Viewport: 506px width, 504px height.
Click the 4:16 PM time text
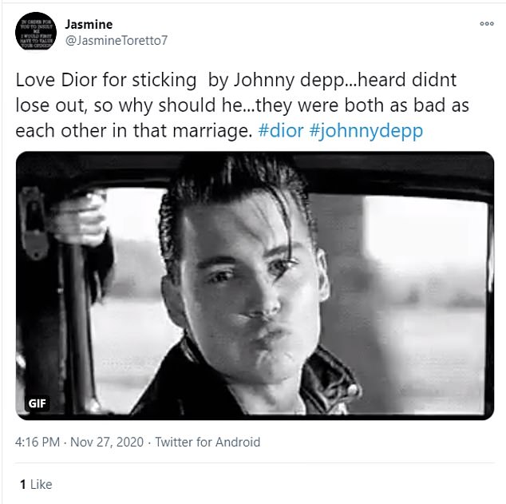[39, 442]
